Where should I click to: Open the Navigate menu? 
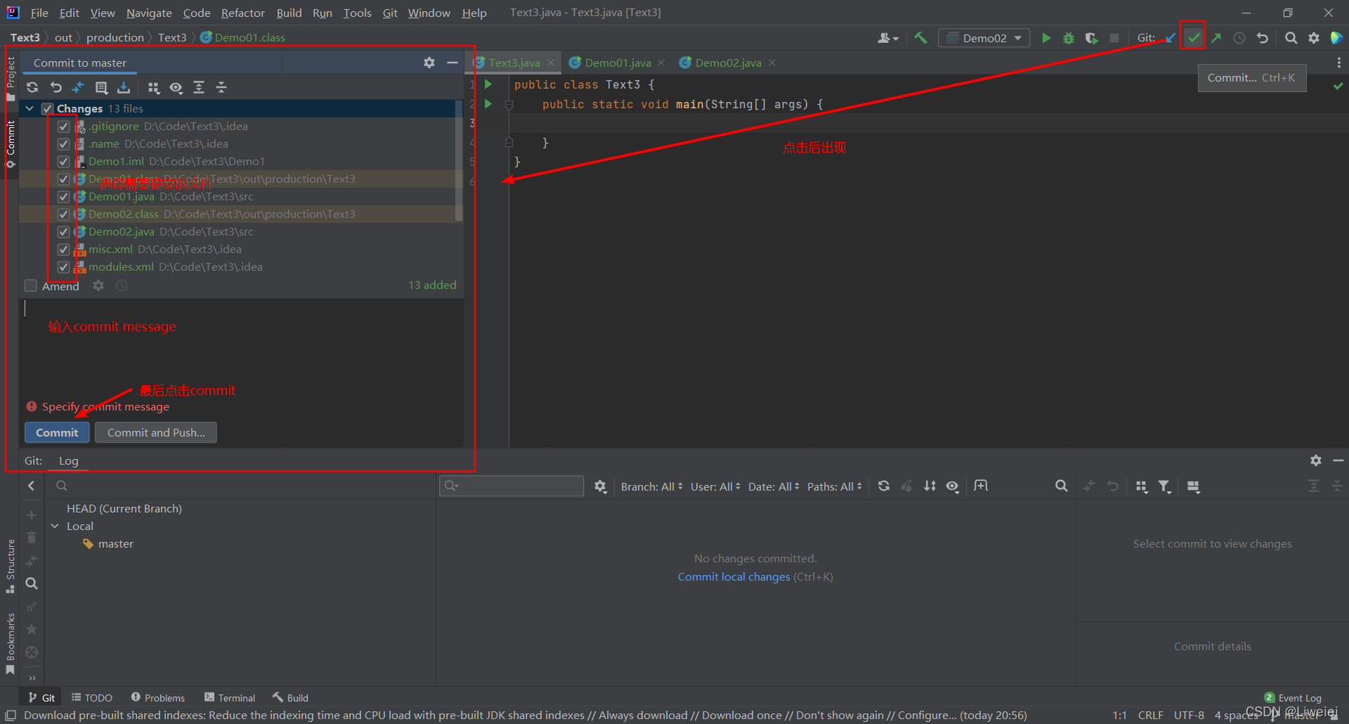click(149, 13)
